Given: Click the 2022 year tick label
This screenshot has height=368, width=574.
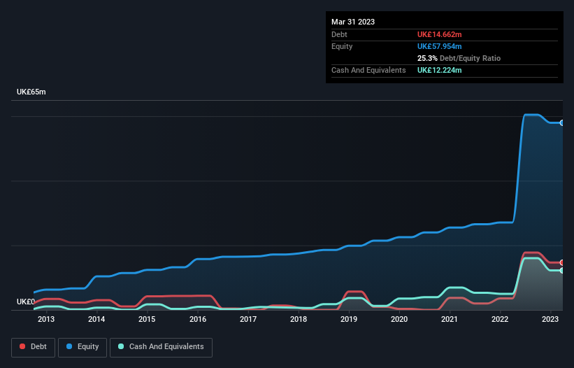Looking at the screenshot, I should click(500, 320).
